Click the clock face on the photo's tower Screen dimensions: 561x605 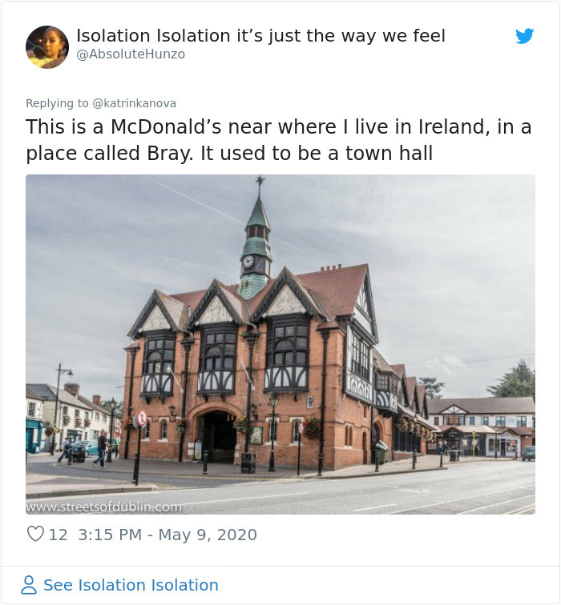pos(248,262)
